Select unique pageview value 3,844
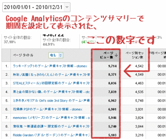The width and height of the screenshot is (166, 139). [x=139, y=126]
